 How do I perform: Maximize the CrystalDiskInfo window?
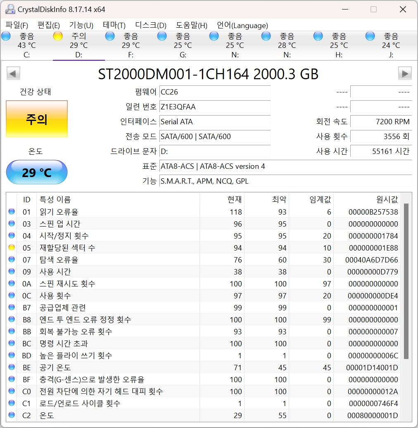(x=373, y=9)
